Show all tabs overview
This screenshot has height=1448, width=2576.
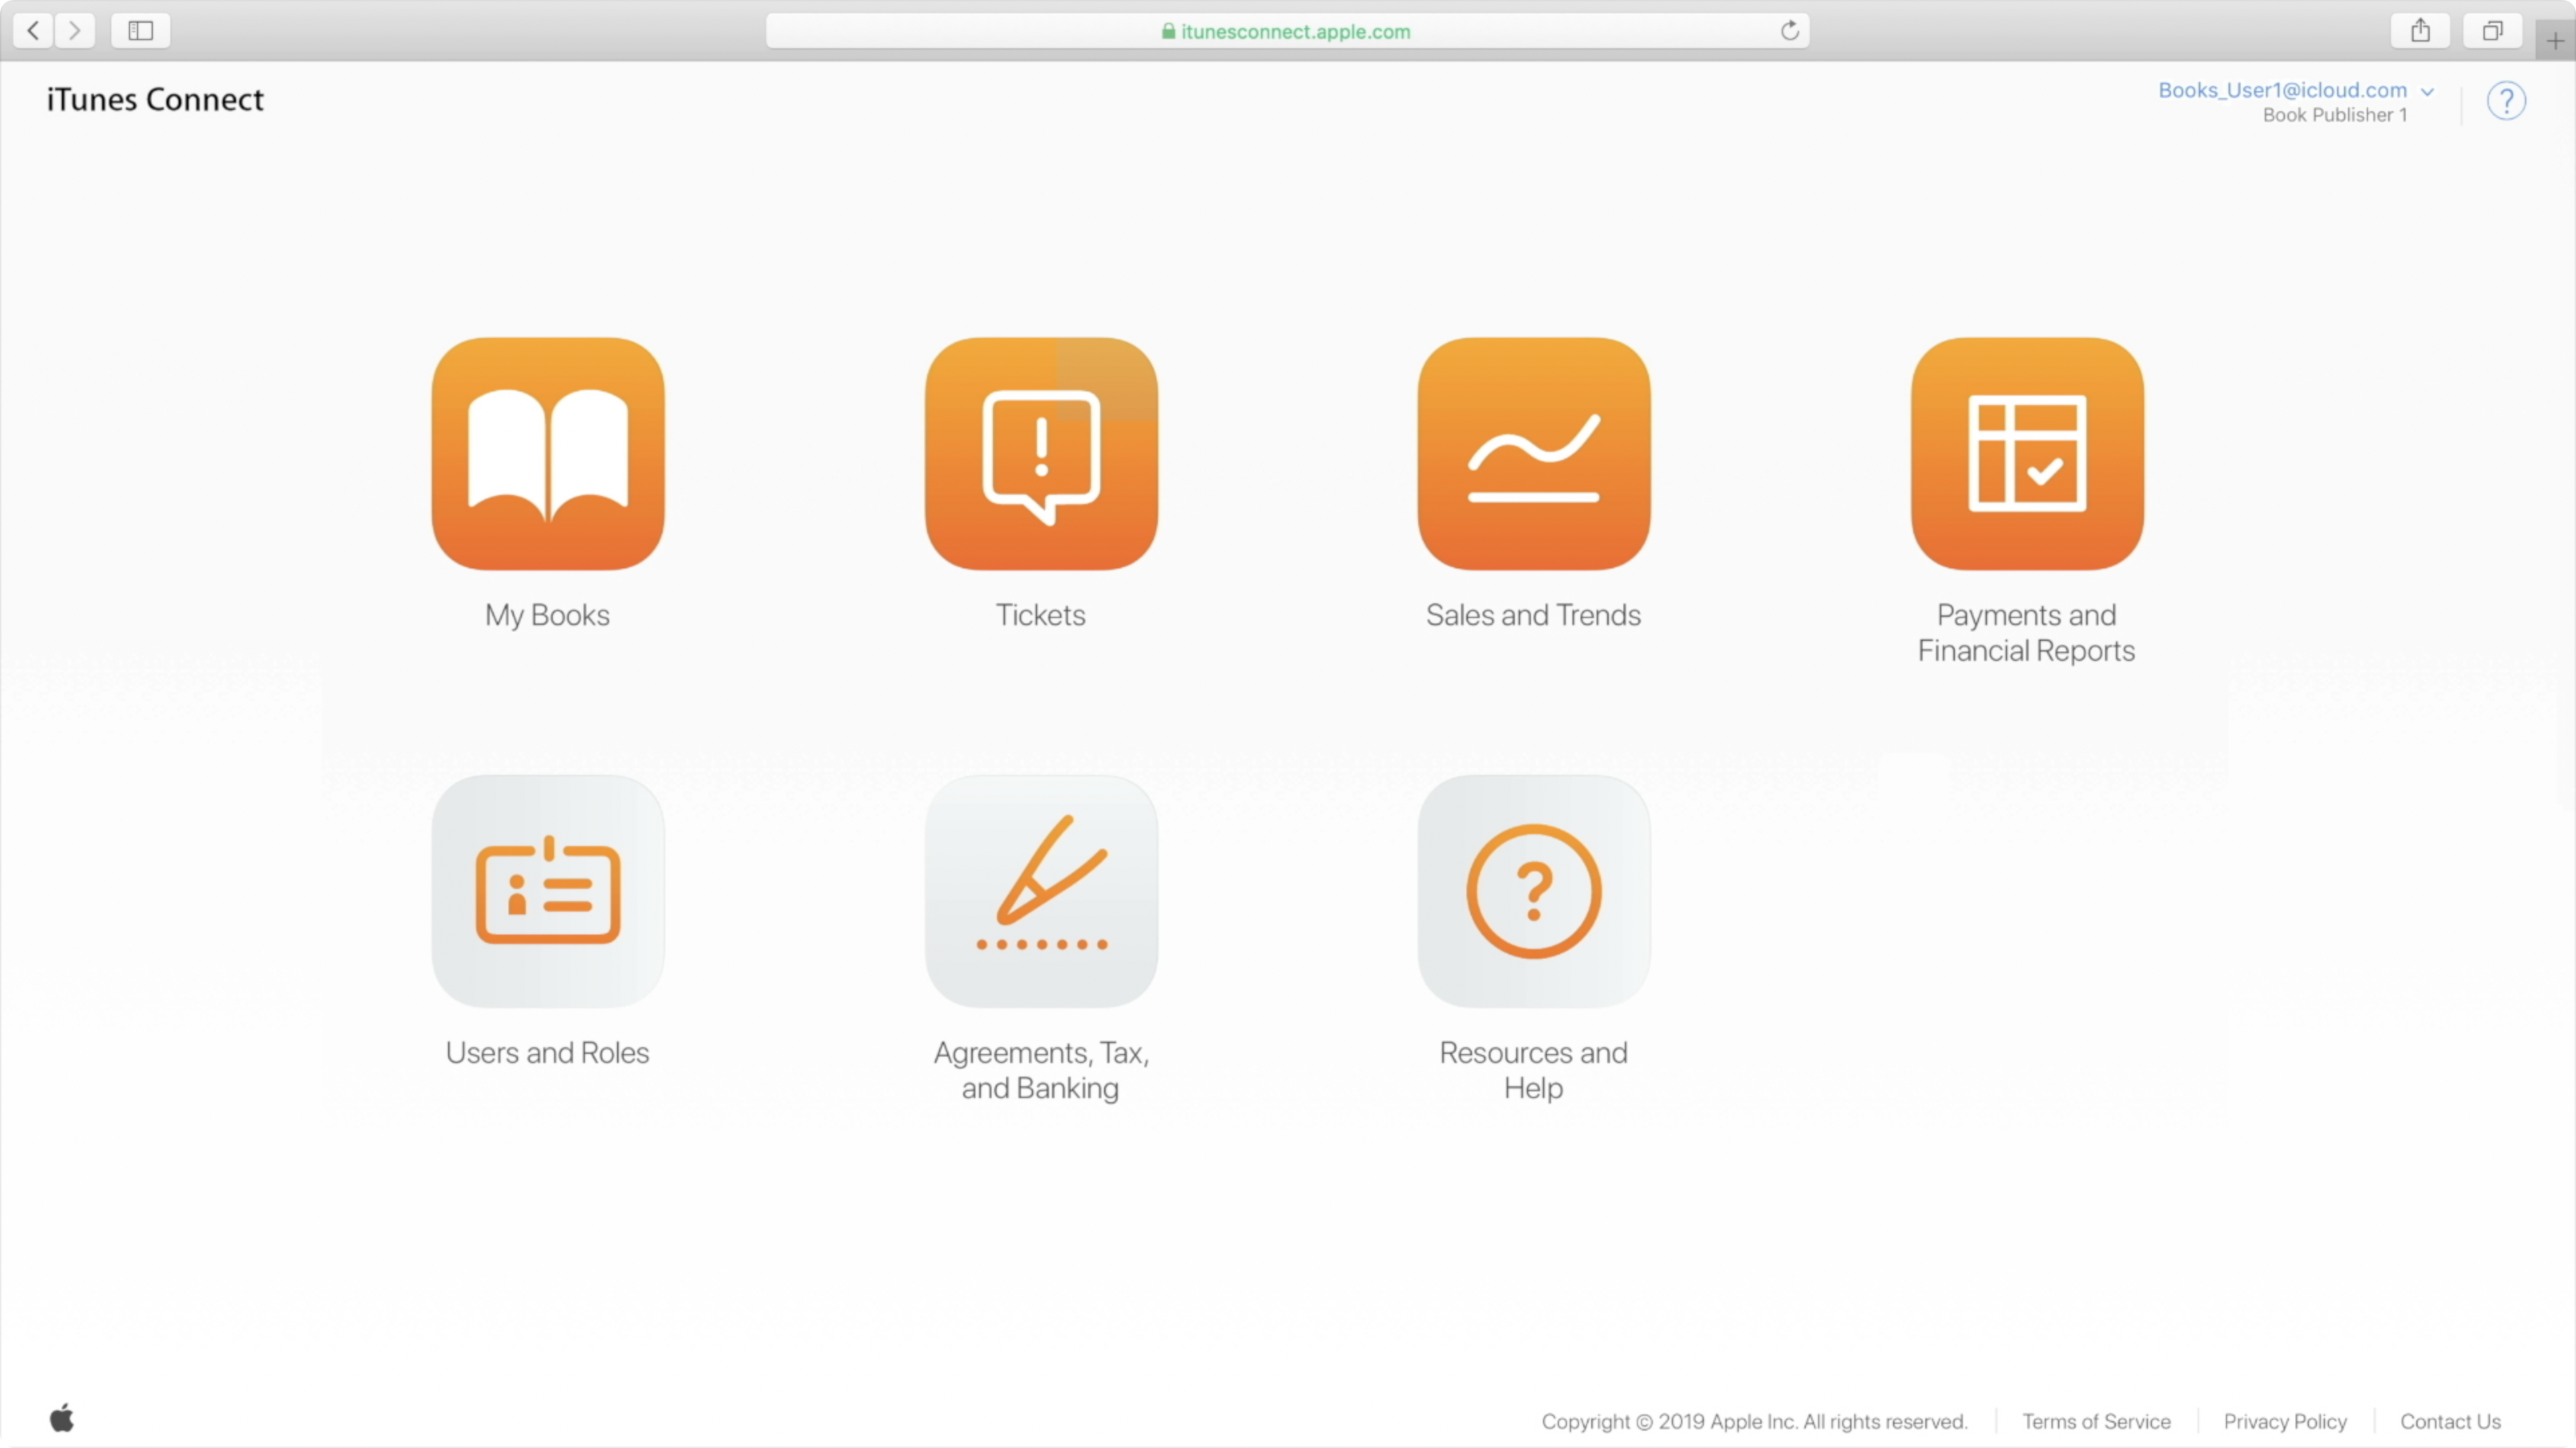tap(2492, 31)
